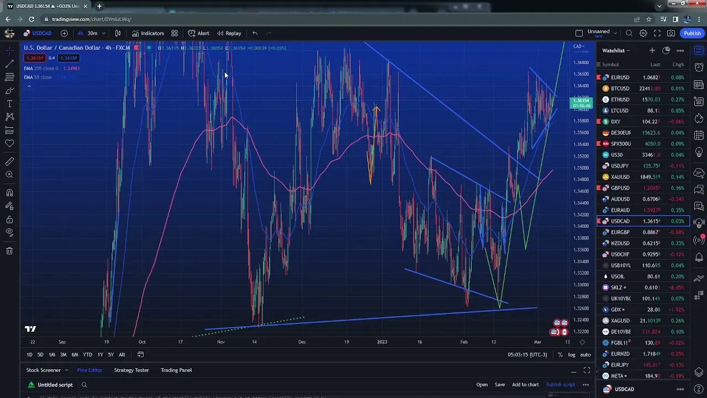Collapse the indicator legend chevron

pyautogui.click(x=29, y=86)
